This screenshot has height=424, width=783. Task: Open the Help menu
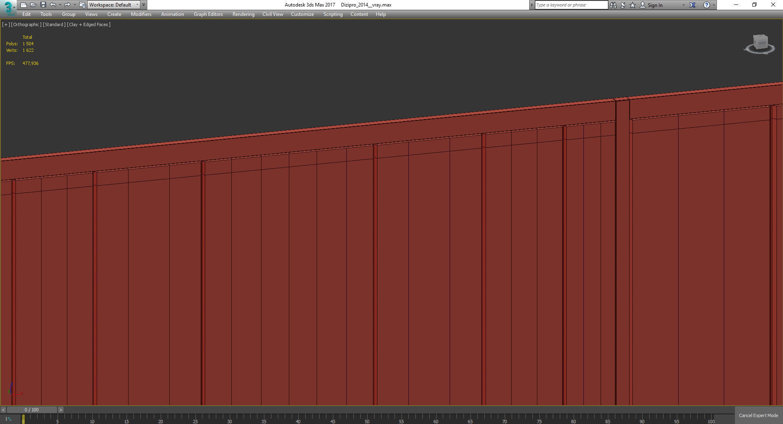tap(381, 14)
